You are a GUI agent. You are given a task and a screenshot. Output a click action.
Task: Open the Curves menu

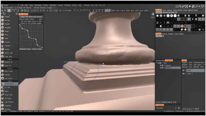coord(60,5)
